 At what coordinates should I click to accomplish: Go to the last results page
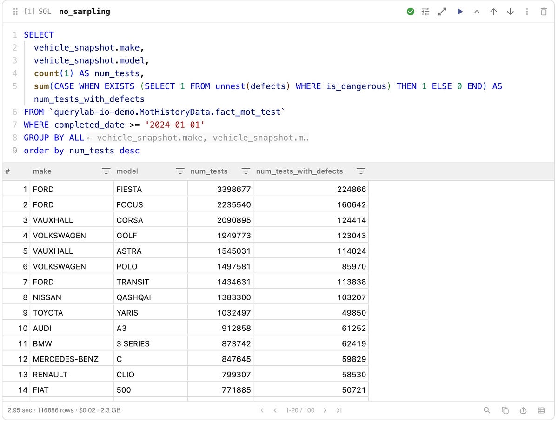[x=339, y=410]
